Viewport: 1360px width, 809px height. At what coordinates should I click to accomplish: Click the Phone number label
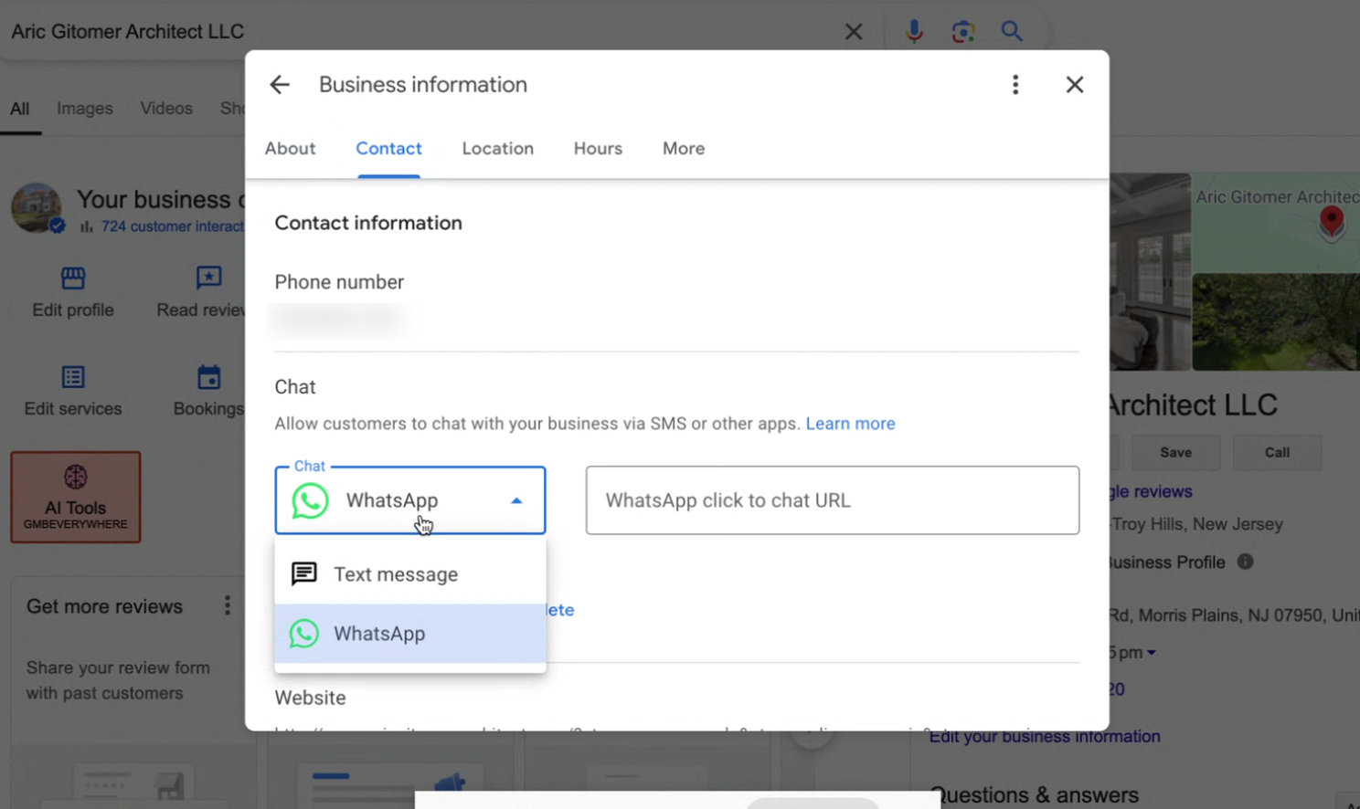coord(339,282)
